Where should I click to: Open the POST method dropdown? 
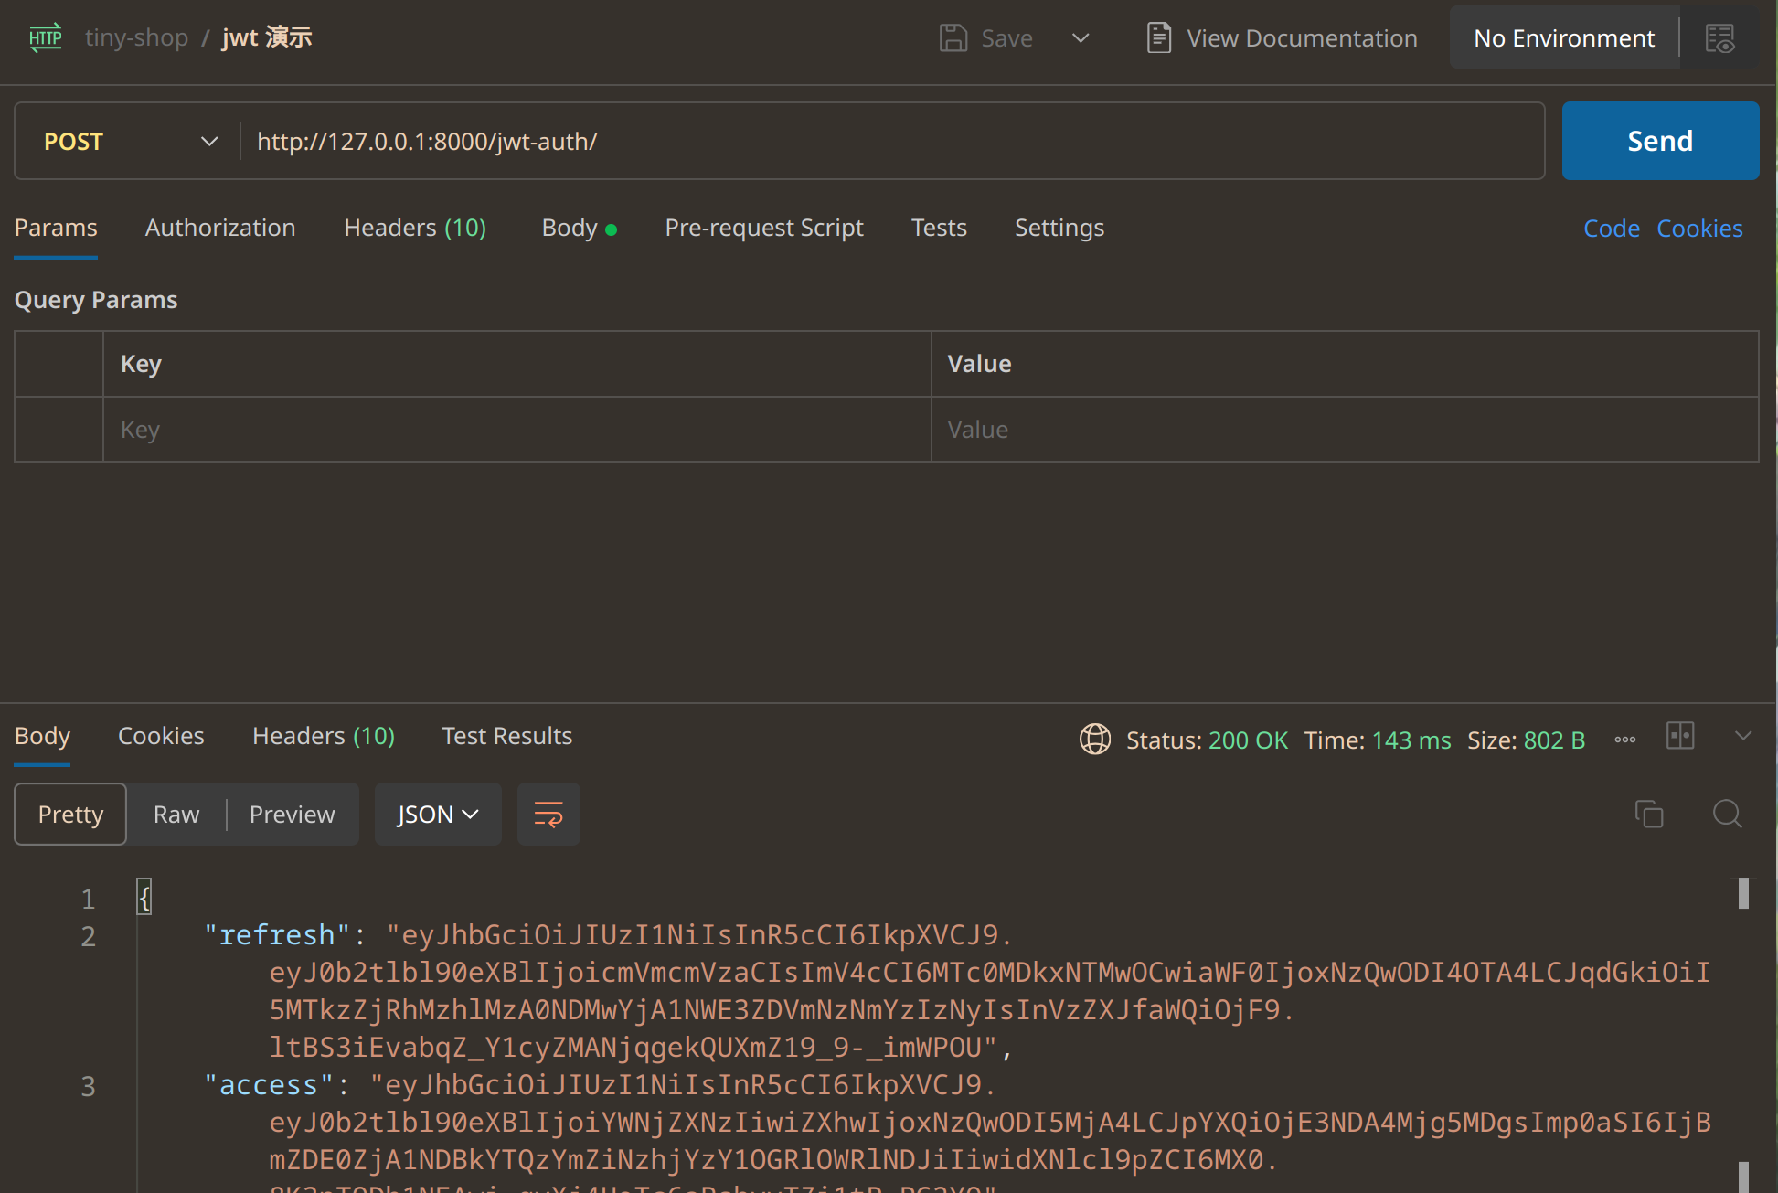click(128, 142)
